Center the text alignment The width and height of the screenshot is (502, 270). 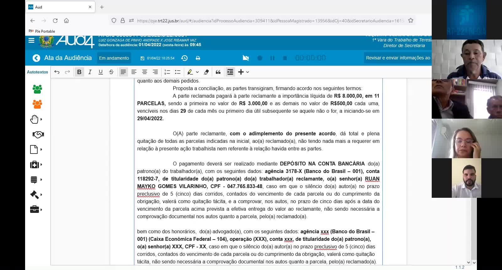pos(145,72)
